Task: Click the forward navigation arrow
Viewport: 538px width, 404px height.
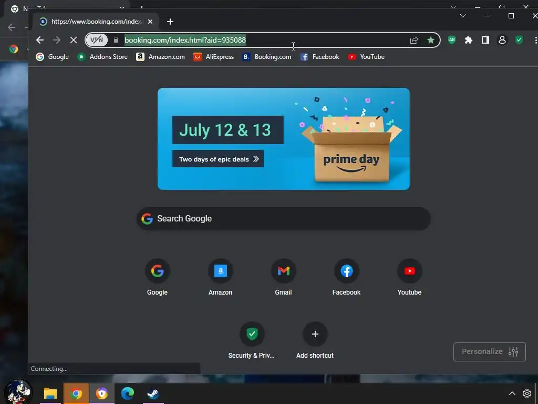Action: click(x=57, y=40)
